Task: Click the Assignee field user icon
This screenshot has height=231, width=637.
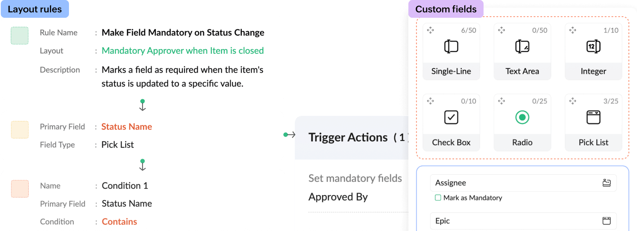Action: click(606, 183)
